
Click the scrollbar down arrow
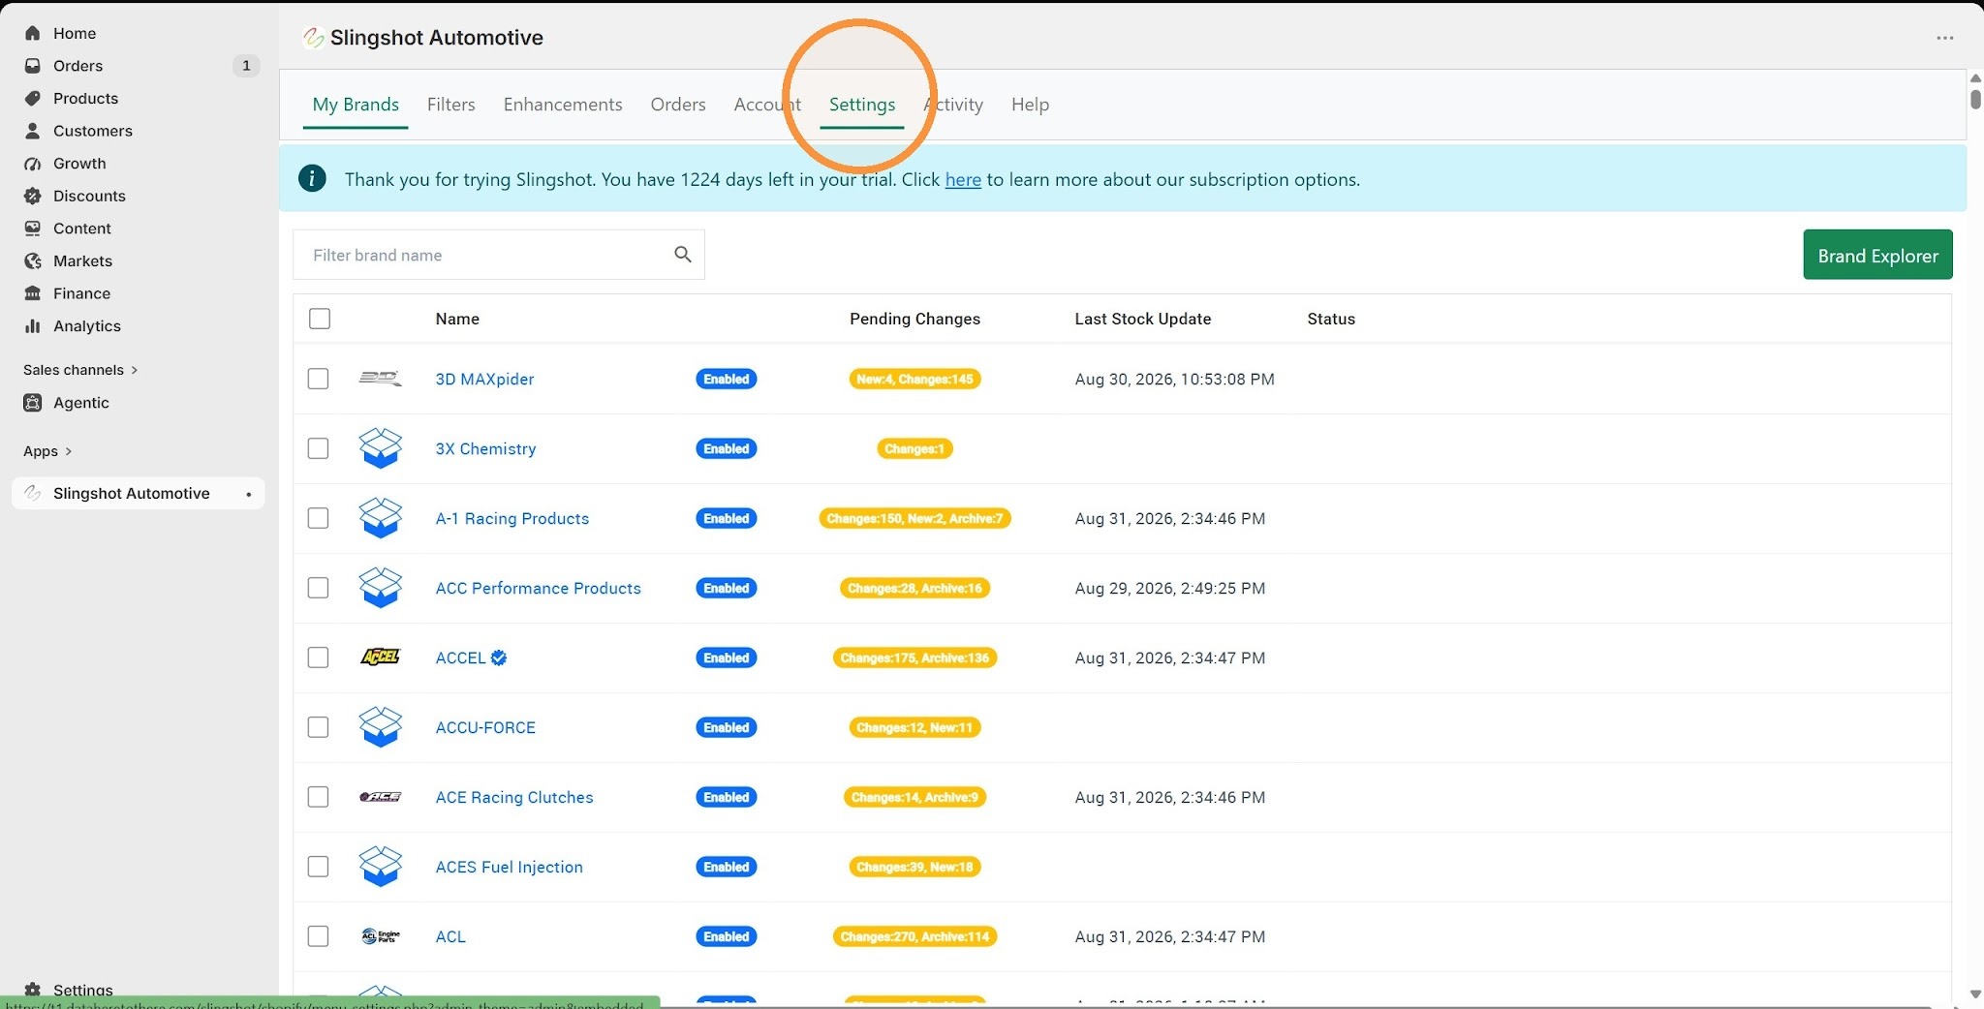[x=1975, y=994]
